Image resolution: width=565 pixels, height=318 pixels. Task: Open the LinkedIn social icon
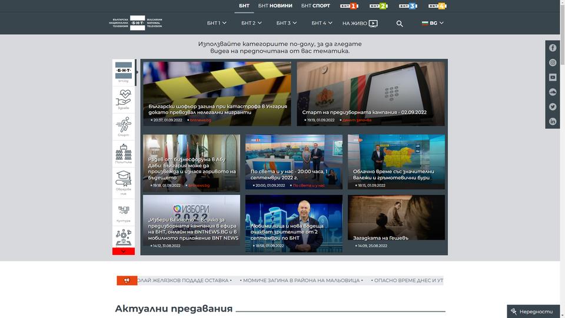pyautogui.click(x=553, y=121)
